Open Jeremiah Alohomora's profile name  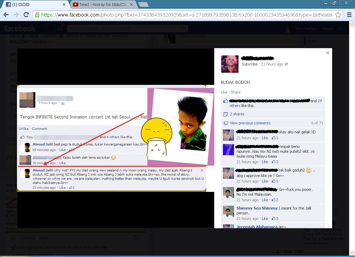(257, 227)
